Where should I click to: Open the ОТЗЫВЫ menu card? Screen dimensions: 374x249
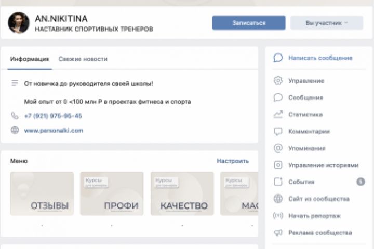pyautogui.click(x=42, y=193)
